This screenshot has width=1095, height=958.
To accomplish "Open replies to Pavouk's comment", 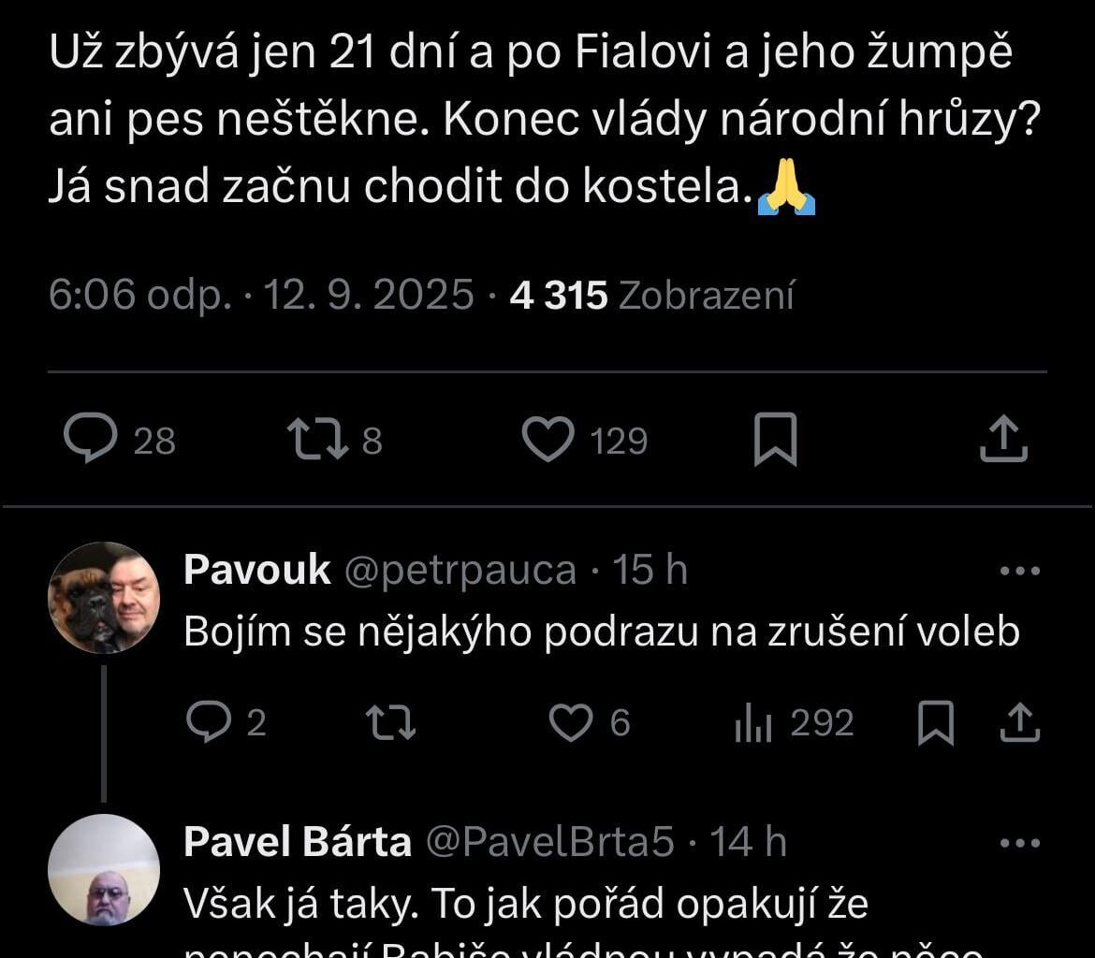I will tap(210, 721).
